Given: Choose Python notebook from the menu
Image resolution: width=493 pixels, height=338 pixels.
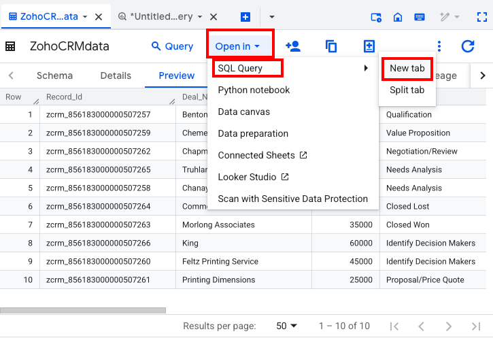Looking at the screenshot, I should [254, 90].
